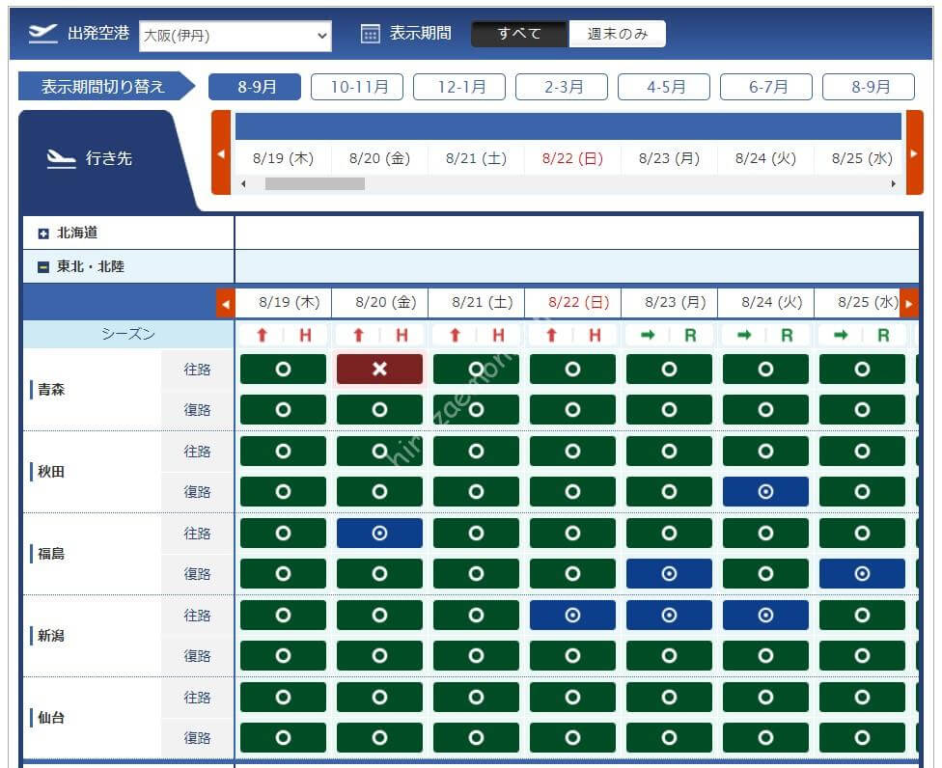Image resolution: width=942 pixels, height=768 pixels.
Task: Switch to the 2-3月 period tab
Action: point(562,87)
